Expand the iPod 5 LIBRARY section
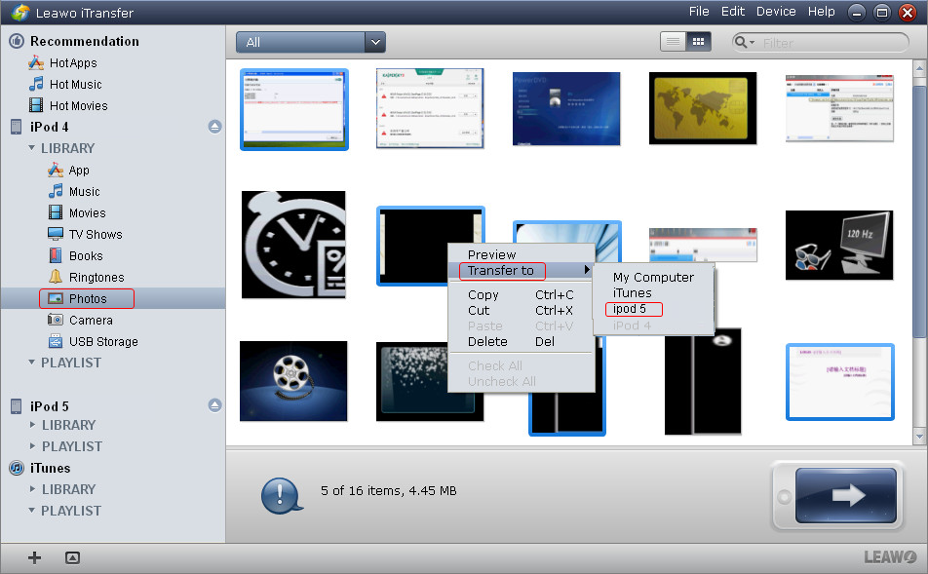Screen dimensions: 928x574 point(32,425)
